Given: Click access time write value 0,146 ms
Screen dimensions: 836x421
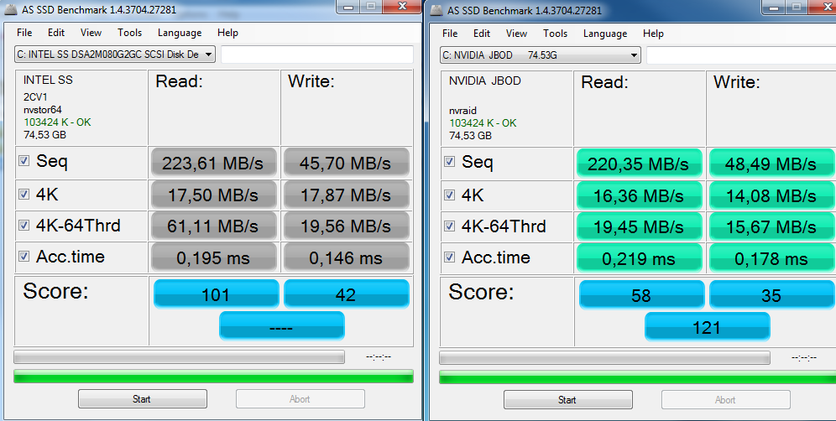Looking at the screenshot, I should (x=346, y=258).
